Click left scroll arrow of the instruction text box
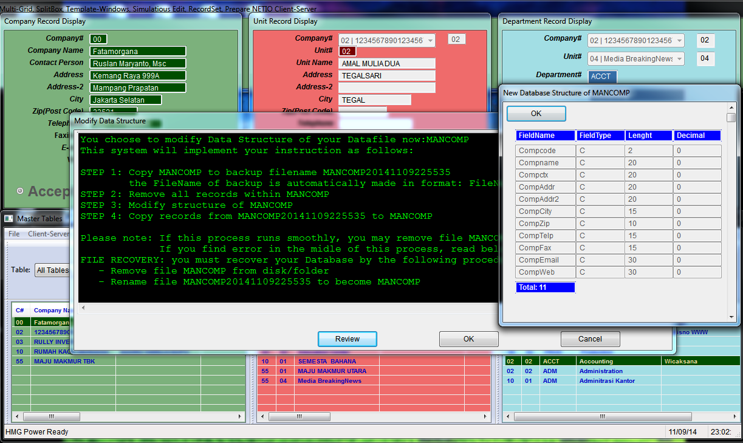The height and width of the screenshot is (443, 743). [x=83, y=308]
